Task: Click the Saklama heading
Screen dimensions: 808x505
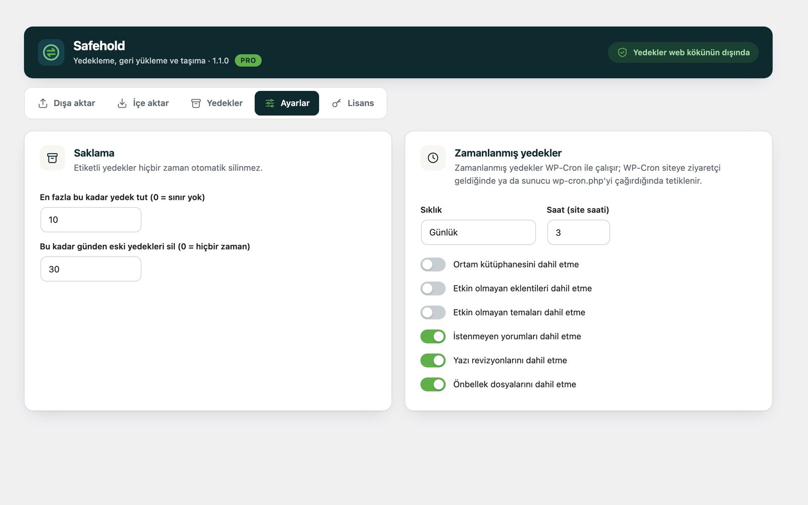Action: click(94, 153)
